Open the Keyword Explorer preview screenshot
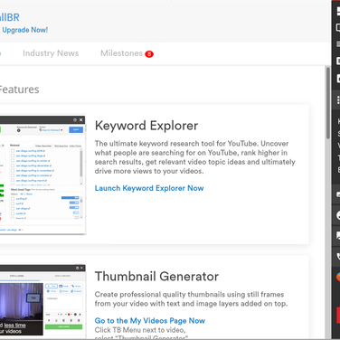 42,175
